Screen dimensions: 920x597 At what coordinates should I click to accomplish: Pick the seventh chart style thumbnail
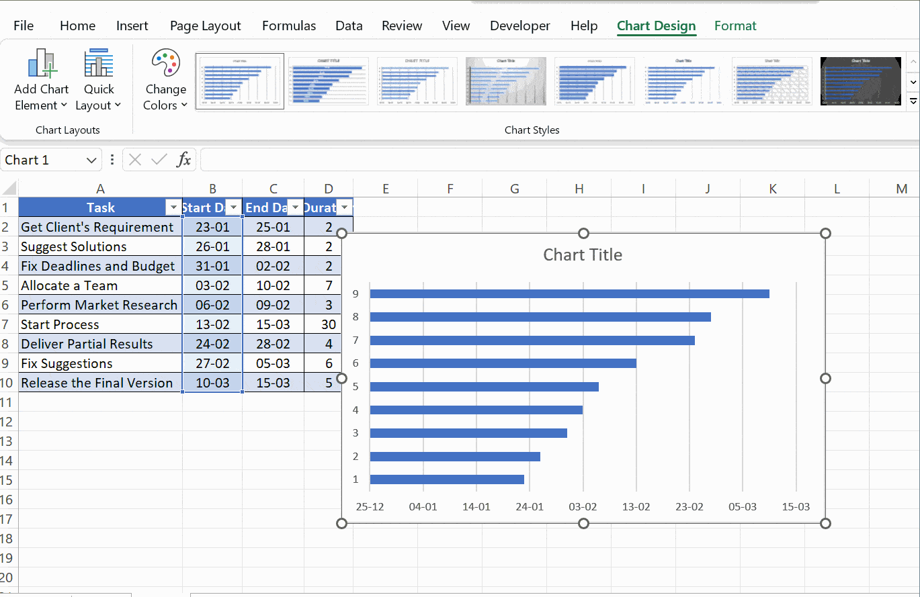(772, 81)
